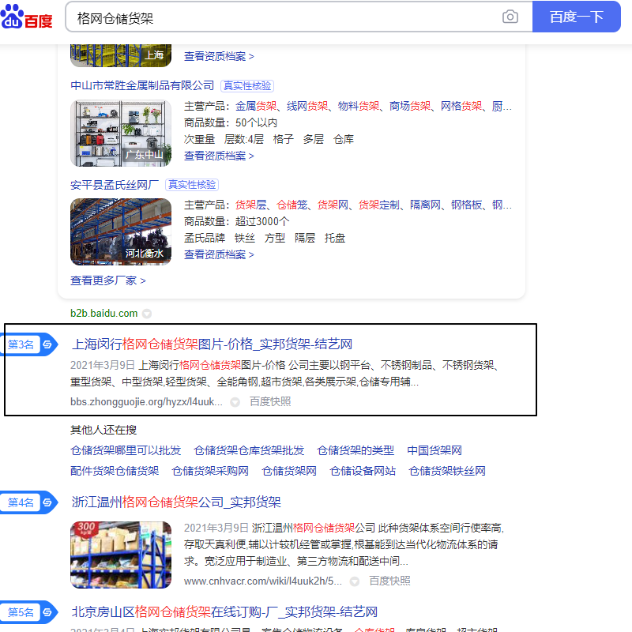Image resolution: width=632 pixels, height=632 pixels.
Task: Search 仓储货架网 suggestion
Action: click(289, 471)
